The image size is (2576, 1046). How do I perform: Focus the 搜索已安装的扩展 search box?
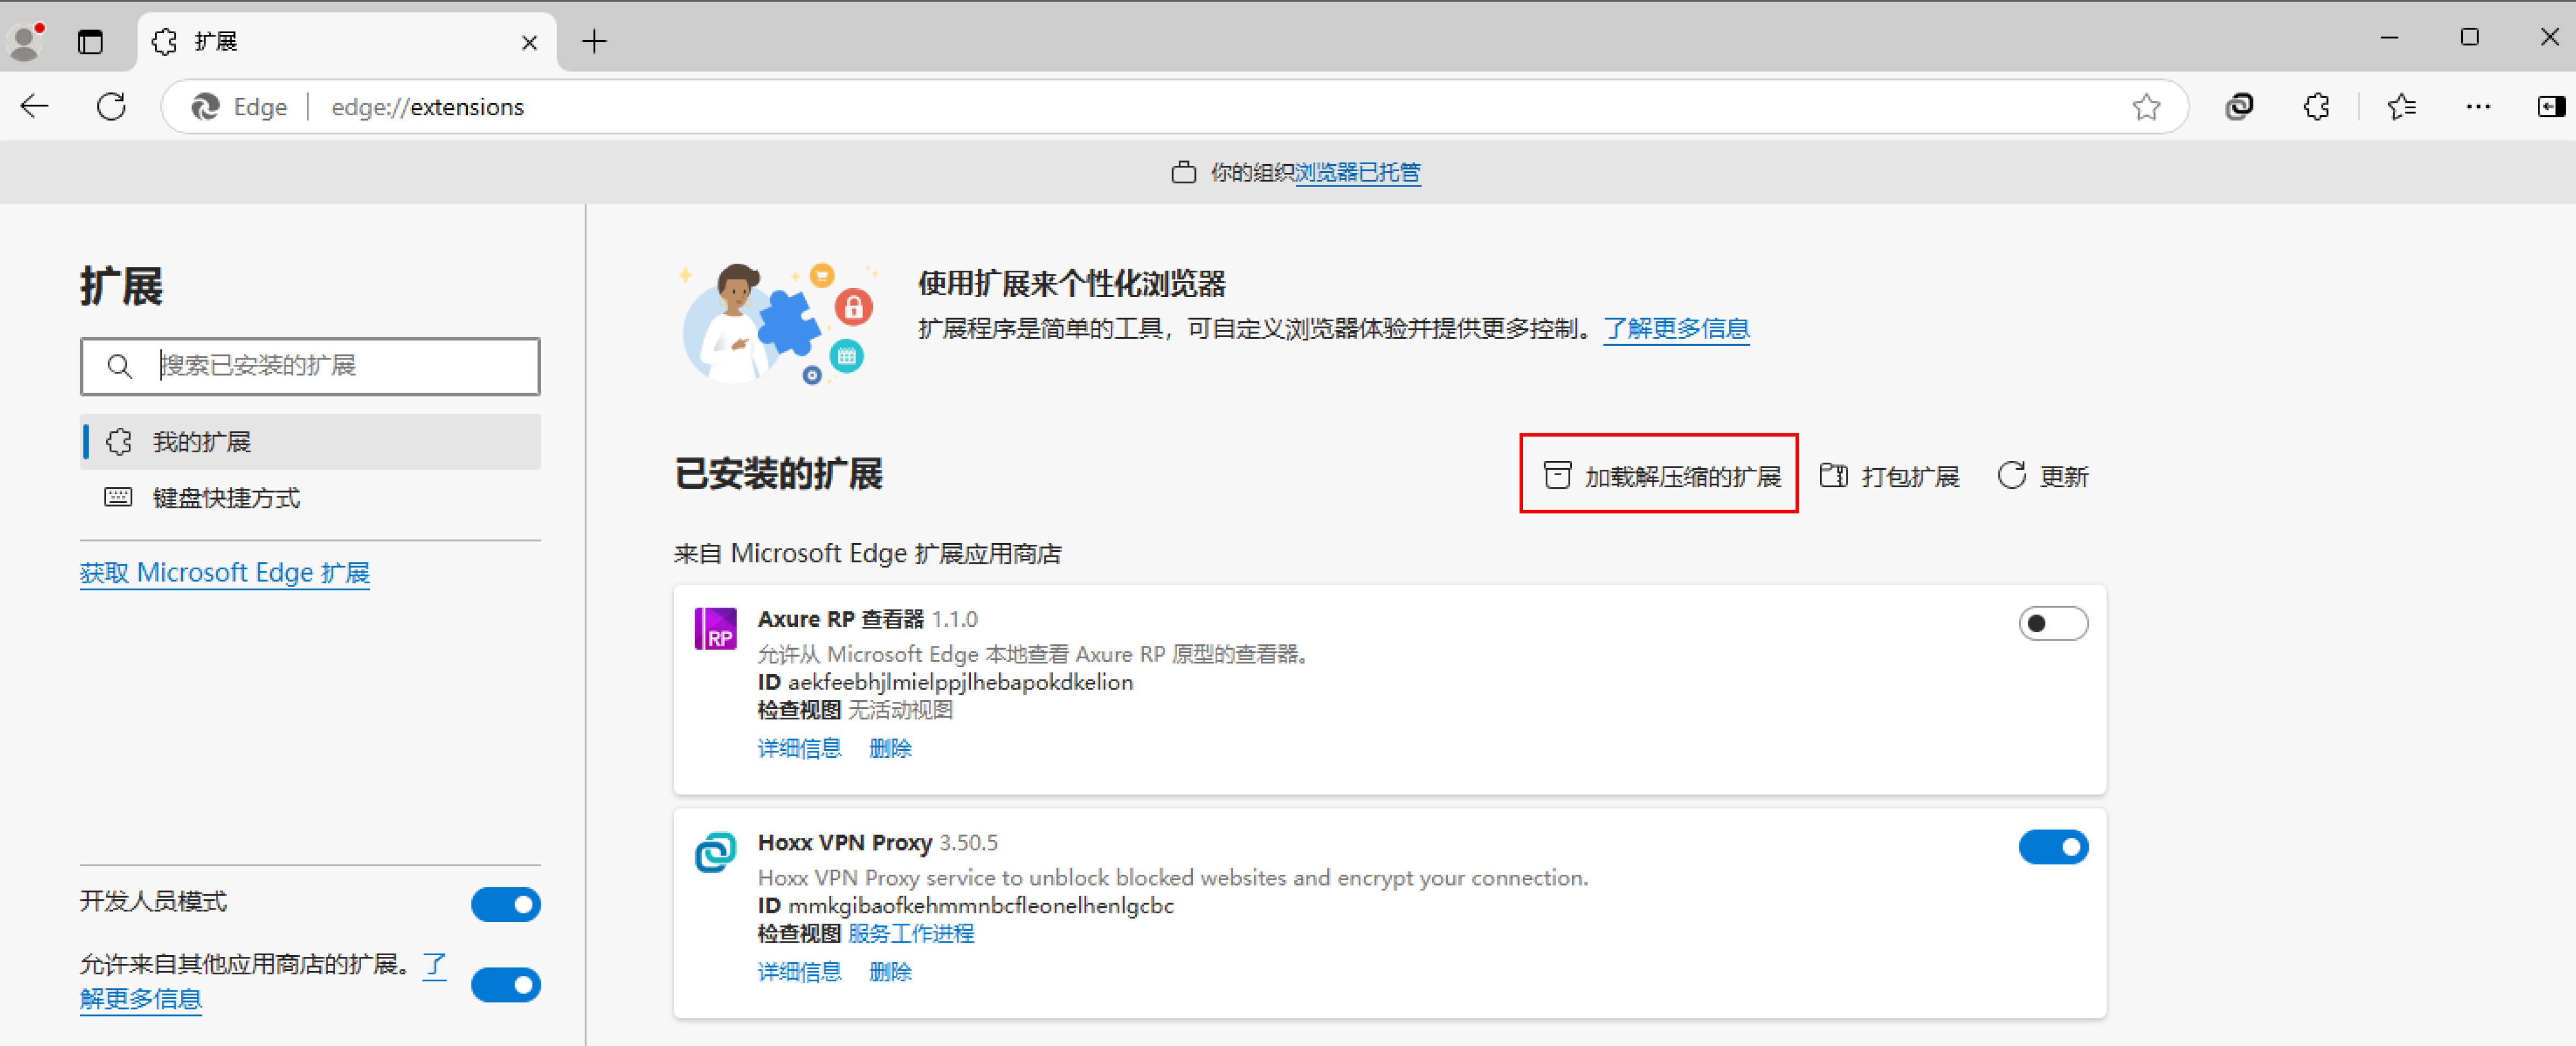[310, 366]
